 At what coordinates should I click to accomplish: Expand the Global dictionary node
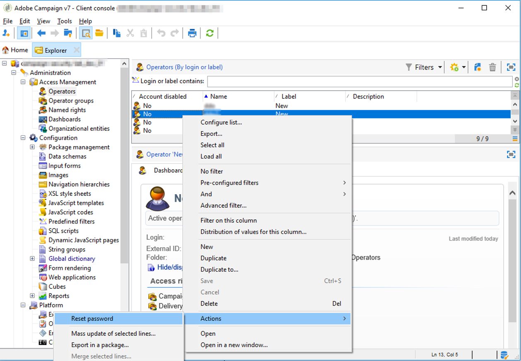point(32,259)
